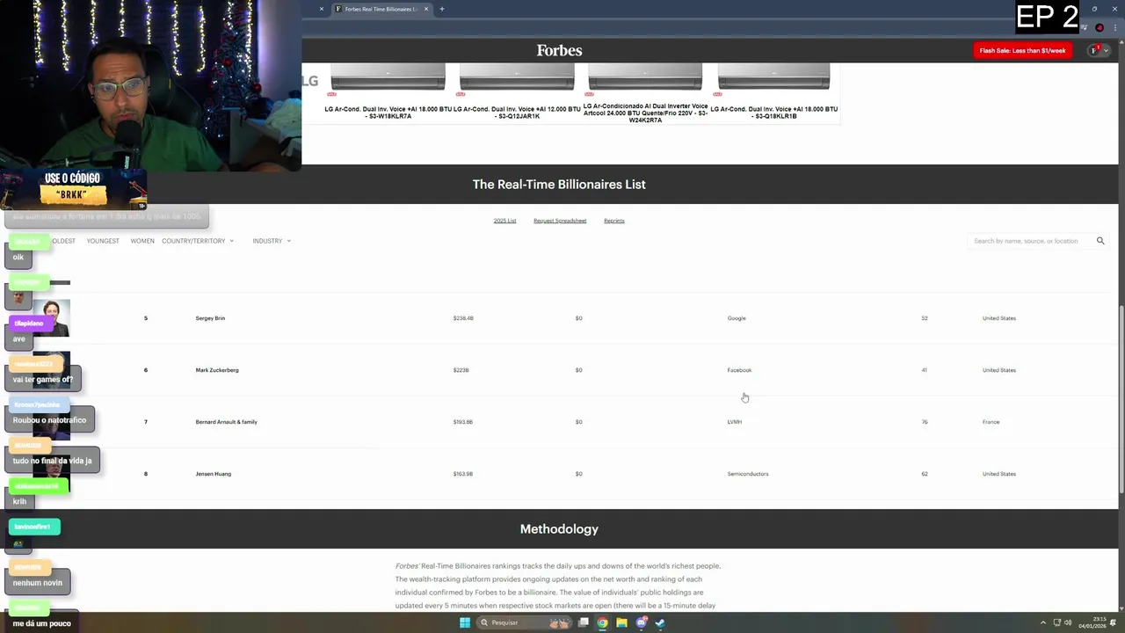Expand the Industry filter dropdown
The height and width of the screenshot is (633, 1125).
point(272,241)
